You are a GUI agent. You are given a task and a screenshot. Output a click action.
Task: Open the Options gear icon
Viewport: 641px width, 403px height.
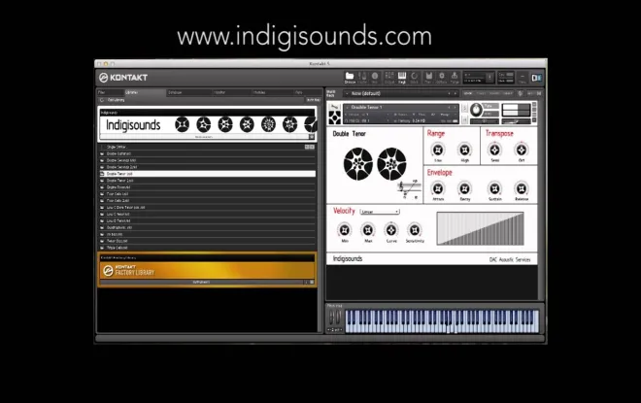(442, 77)
